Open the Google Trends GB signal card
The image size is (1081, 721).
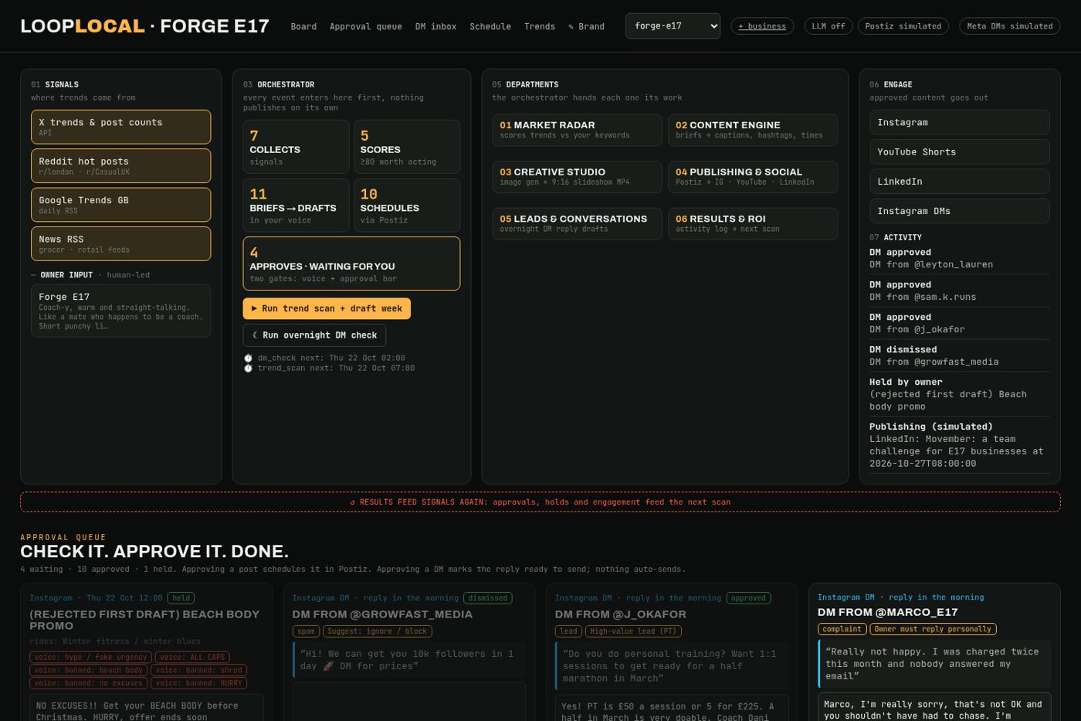(120, 205)
